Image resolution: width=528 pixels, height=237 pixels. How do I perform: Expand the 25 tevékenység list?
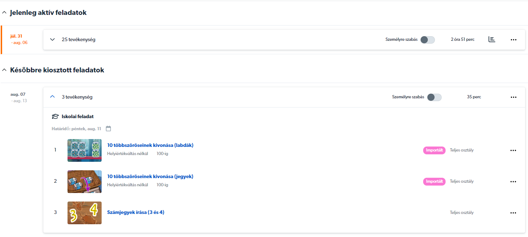tap(53, 39)
